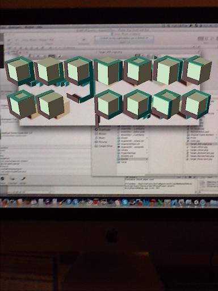Open Downloads in the Finder sidebar

coord(103,130)
